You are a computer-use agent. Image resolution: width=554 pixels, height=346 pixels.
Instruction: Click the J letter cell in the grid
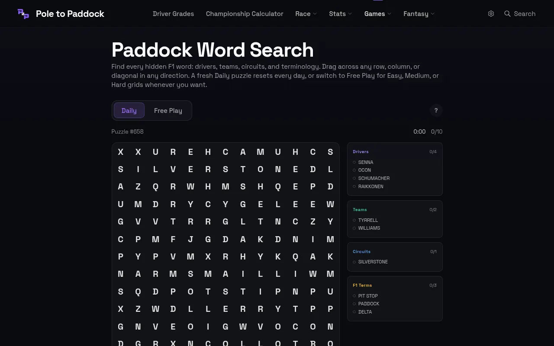(x=190, y=239)
